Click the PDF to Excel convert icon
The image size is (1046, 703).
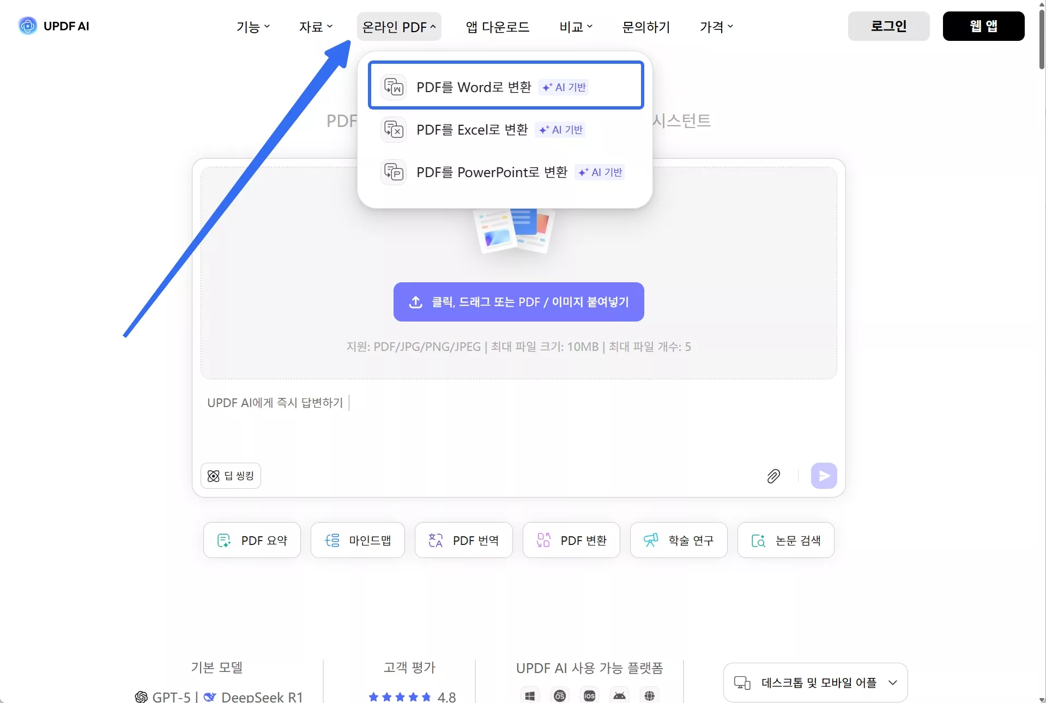pos(394,129)
